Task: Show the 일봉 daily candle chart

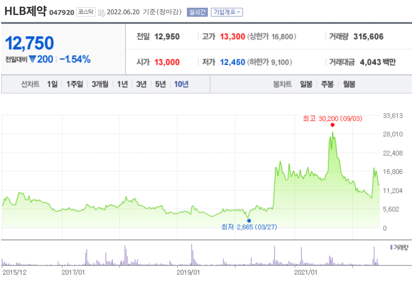Action: click(306, 84)
